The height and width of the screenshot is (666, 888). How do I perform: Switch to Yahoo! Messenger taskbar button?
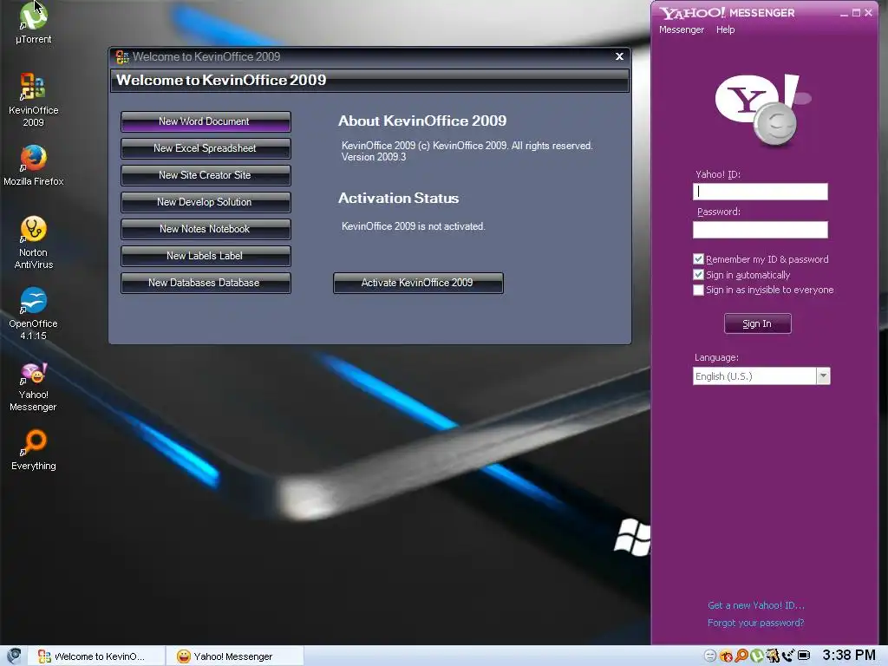pyautogui.click(x=235, y=656)
